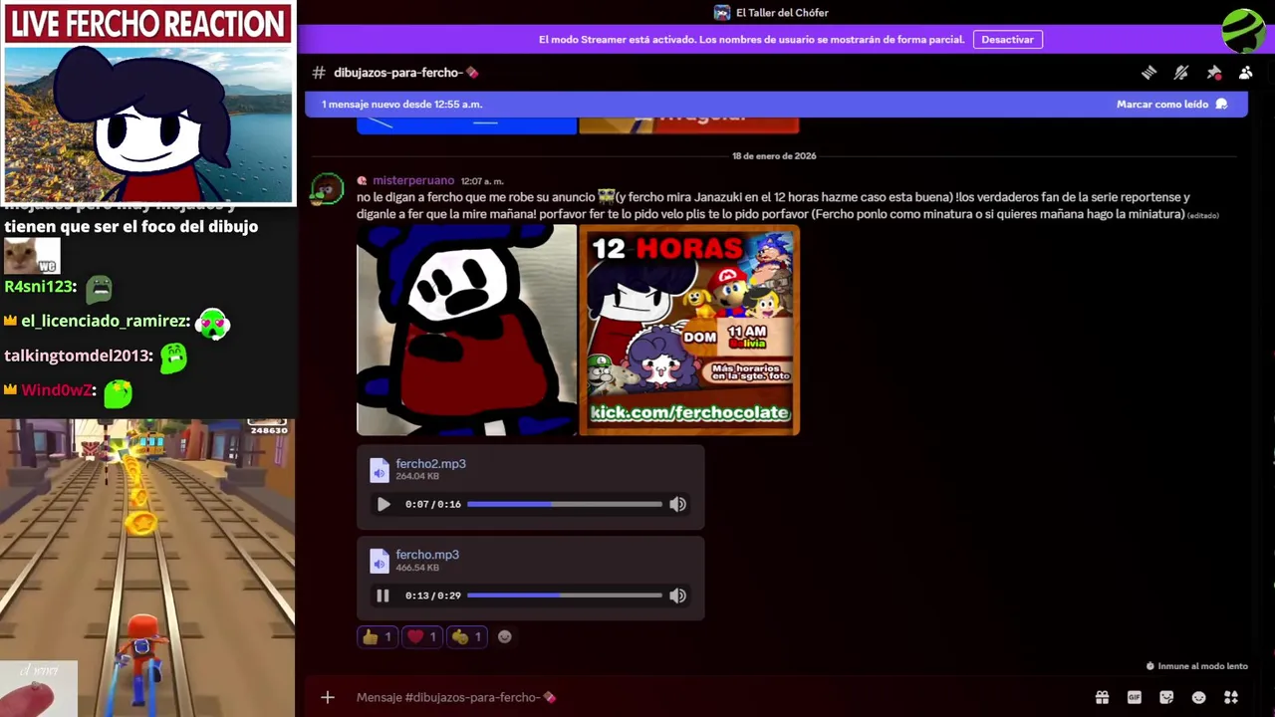The height and width of the screenshot is (717, 1275).
Task: Click R4sni123 chat username
Action: (x=40, y=287)
